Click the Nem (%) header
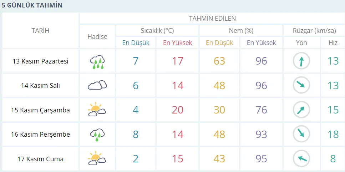This screenshot has height=172, width=345. (241, 31)
